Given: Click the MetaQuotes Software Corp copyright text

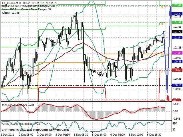Looking at the screenshot, I should tap(35, 130).
